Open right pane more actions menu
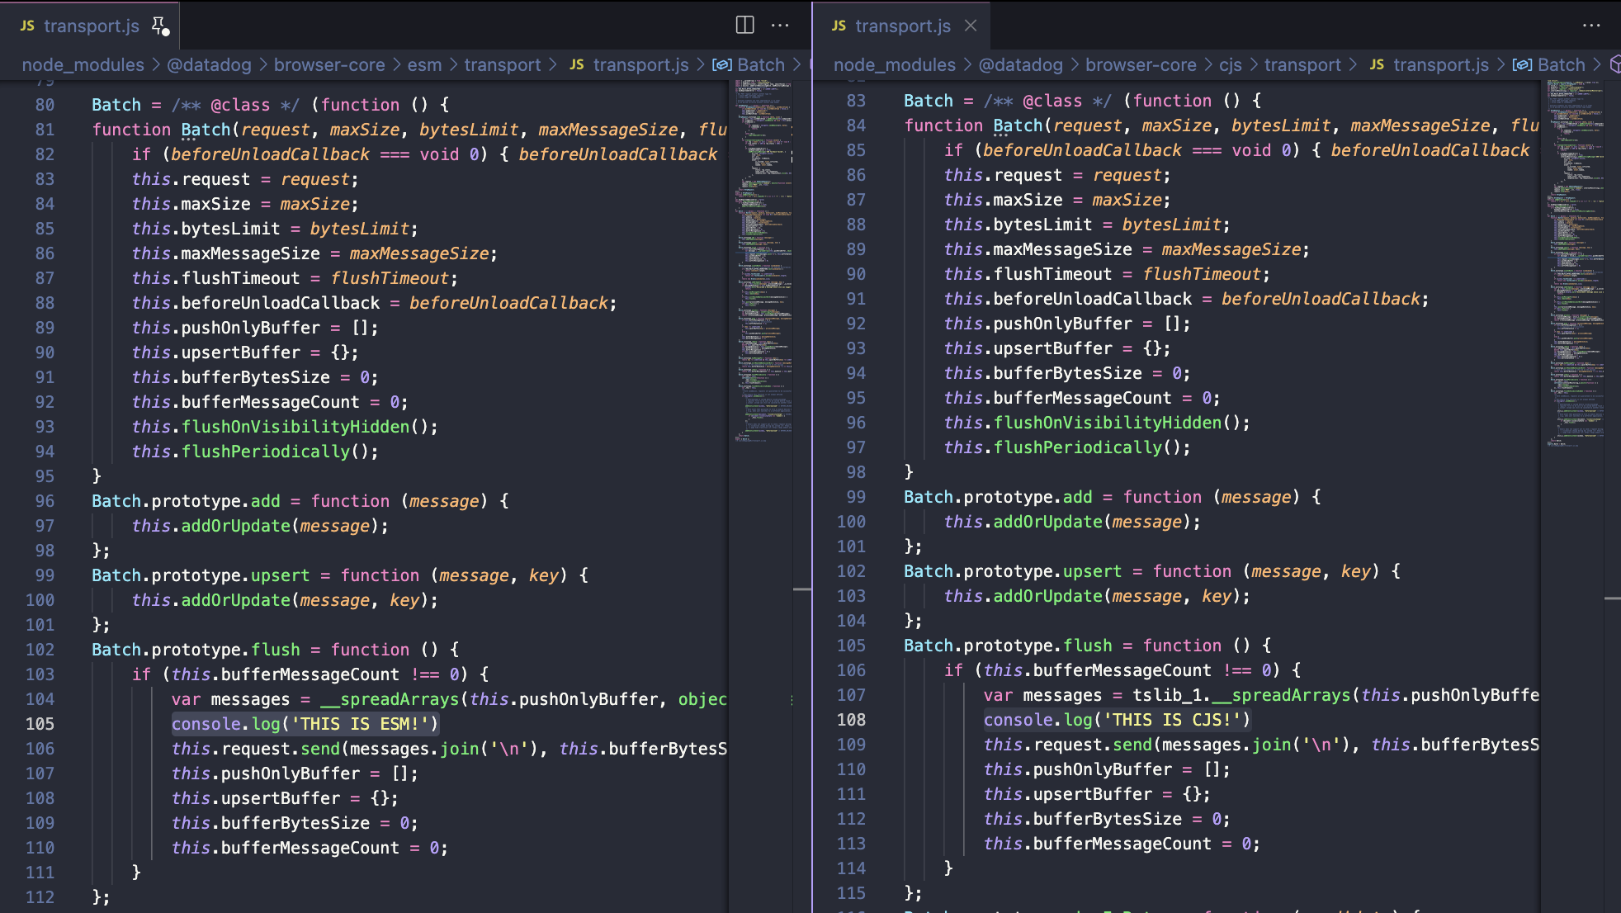Image resolution: width=1621 pixels, height=913 pixels. click(1591, 25)
